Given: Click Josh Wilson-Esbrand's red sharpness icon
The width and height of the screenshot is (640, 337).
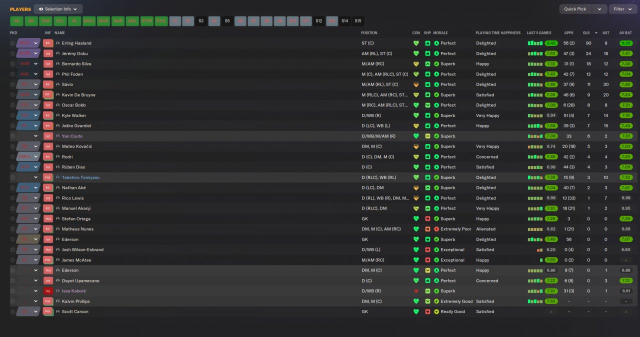Looking at the screenshot, I should coord(427,249).
